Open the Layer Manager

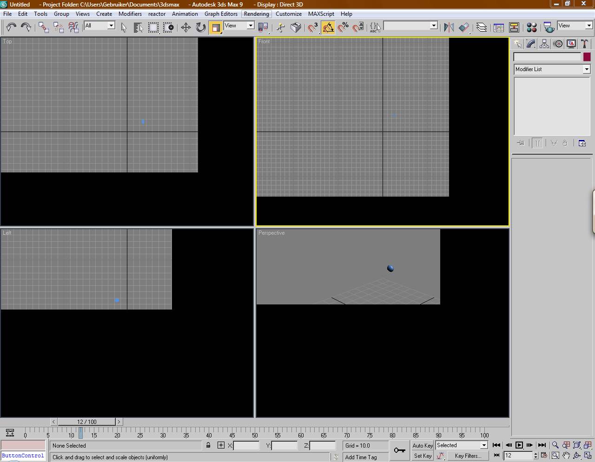pyautogui.click(x=482, y=27)
